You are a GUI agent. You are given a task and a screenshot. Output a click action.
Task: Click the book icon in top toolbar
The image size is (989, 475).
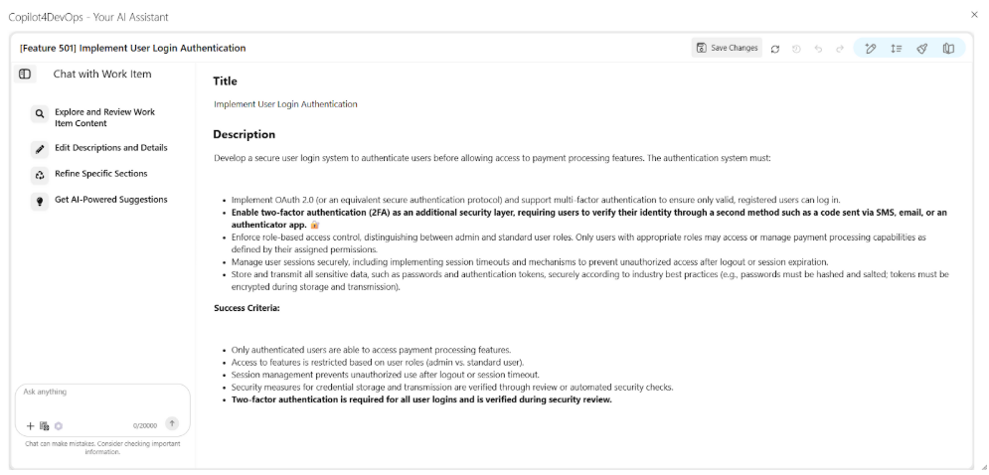pos(948,49)
